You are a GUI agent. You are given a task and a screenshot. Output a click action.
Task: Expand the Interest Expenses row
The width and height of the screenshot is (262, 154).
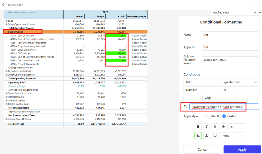tap(7, 100)
